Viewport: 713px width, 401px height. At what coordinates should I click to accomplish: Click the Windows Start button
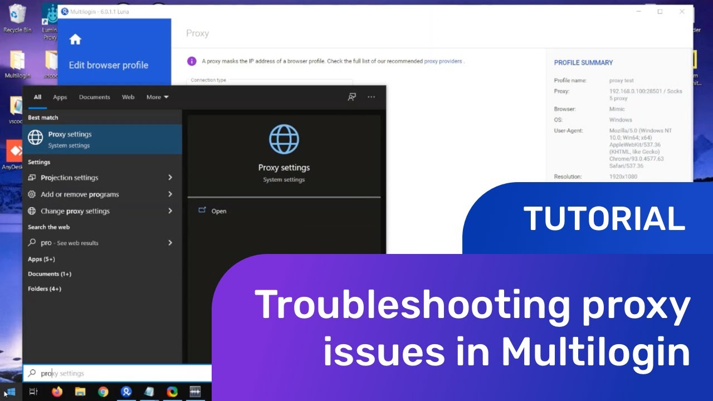click(x=11, y=392)
